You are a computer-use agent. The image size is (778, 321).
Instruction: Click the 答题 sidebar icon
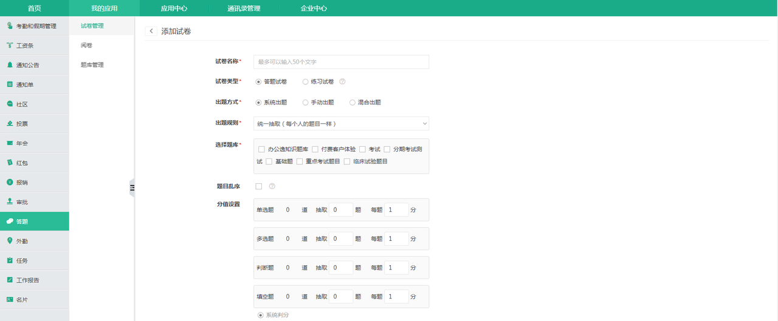[10, 221]
